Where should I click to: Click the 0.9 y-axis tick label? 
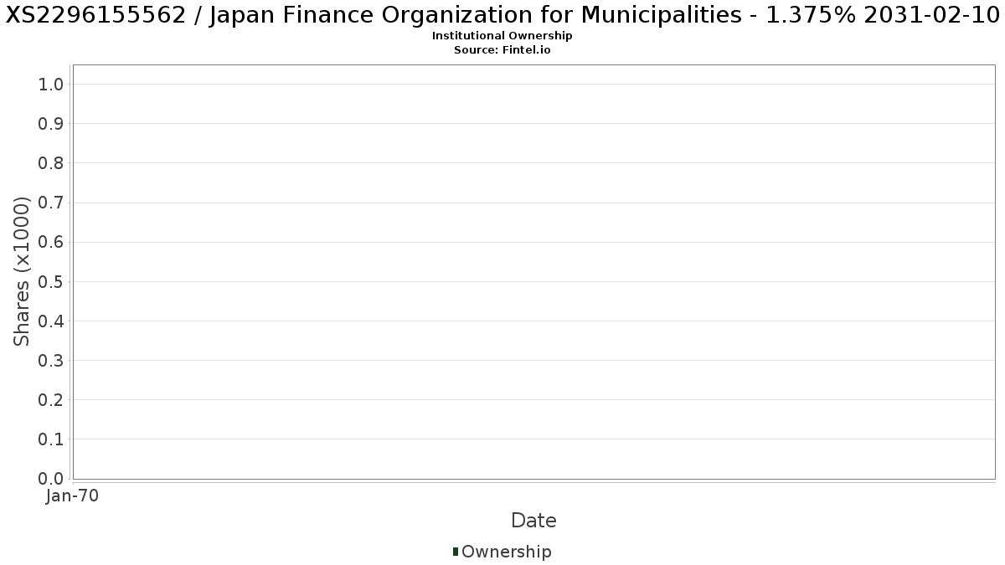51,124
